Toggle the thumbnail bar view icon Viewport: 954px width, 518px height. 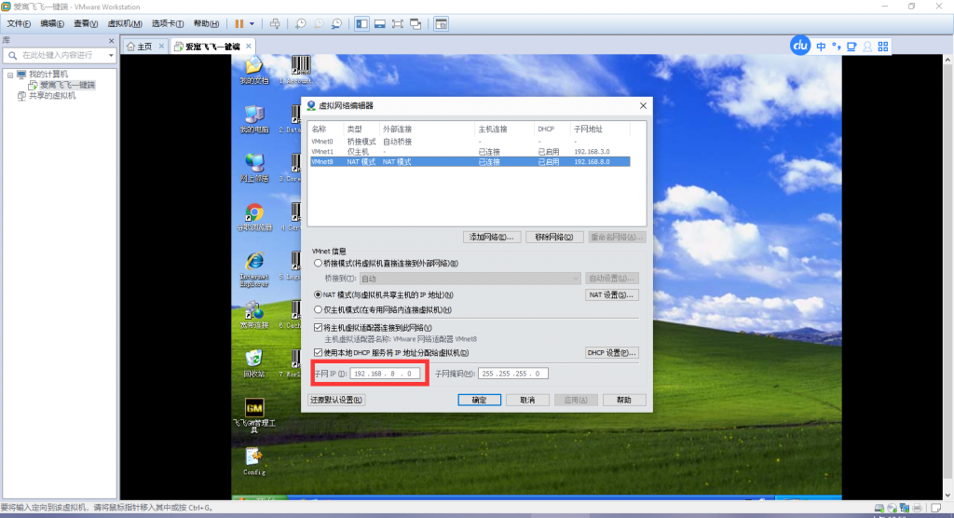tap(380, 23)
